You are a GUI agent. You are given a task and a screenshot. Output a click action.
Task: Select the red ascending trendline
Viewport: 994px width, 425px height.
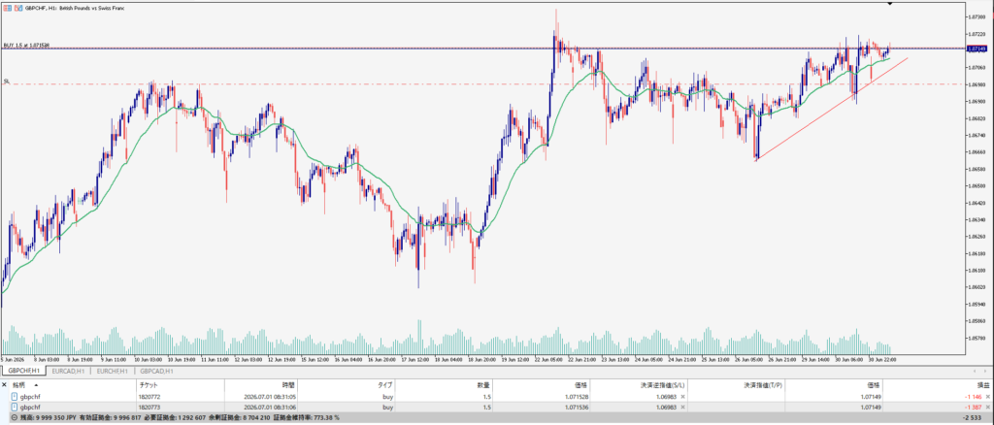(832, 109)
